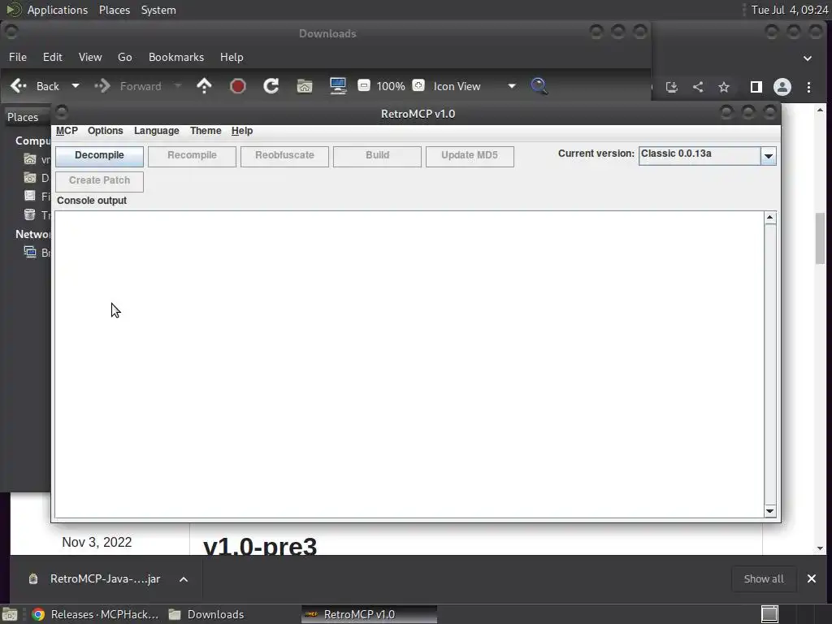Toggle the browser side panel icon
The image size is (832, 624).
click(x=756, y=87)
